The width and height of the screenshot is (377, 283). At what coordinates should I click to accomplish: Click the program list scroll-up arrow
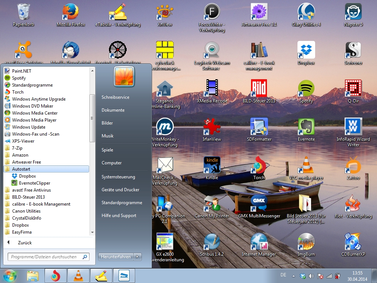[92, 70]
